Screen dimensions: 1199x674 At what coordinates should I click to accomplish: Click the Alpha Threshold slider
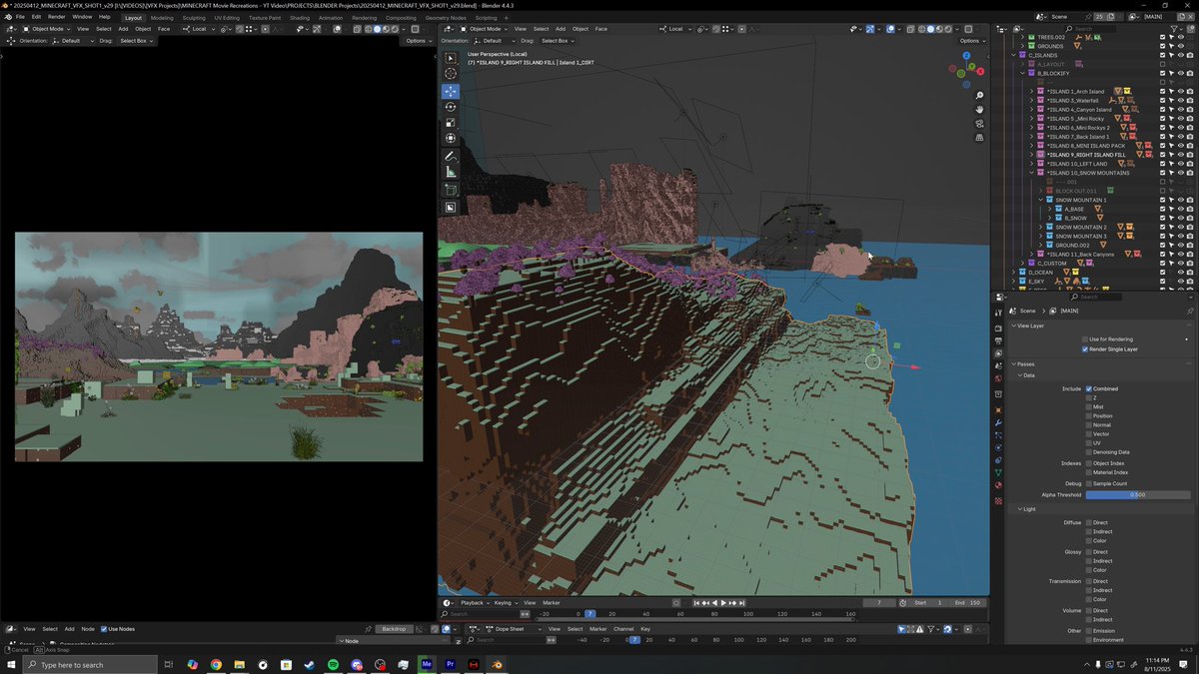(x=1138, y=494)
